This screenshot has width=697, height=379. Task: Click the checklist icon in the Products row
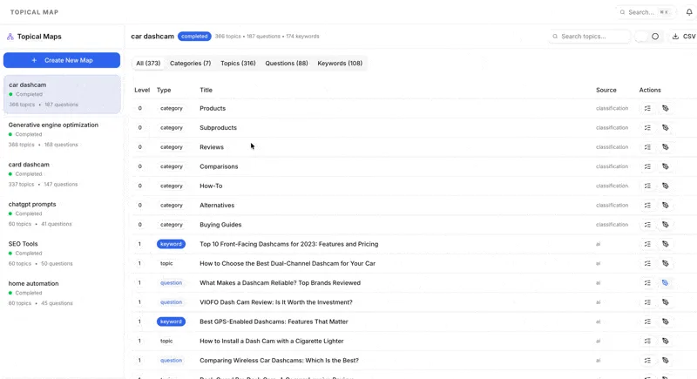647,109
